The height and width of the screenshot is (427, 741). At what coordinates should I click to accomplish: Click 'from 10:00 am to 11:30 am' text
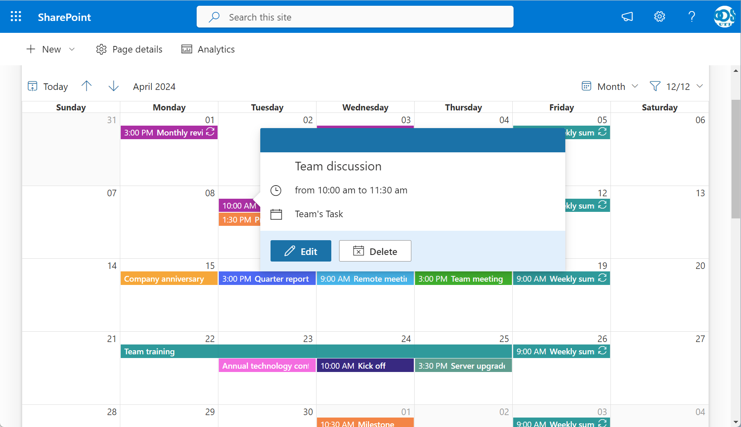[351, 190]
